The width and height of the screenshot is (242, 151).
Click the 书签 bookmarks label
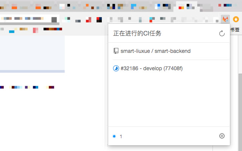coord(235,29)
